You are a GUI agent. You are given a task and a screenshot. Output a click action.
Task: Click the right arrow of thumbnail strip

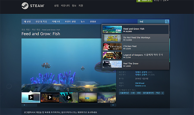113,105
